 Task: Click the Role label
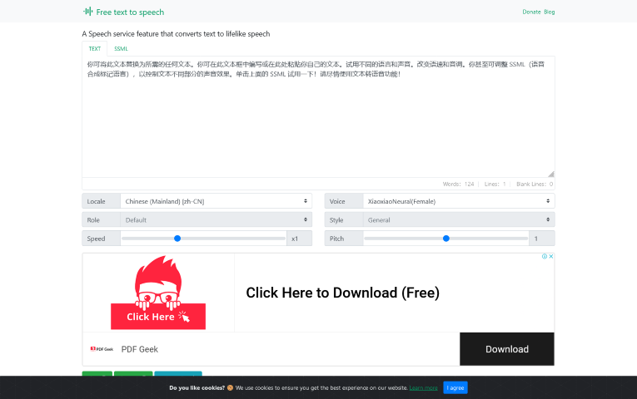pyautogui.click(x=101, y=219)
